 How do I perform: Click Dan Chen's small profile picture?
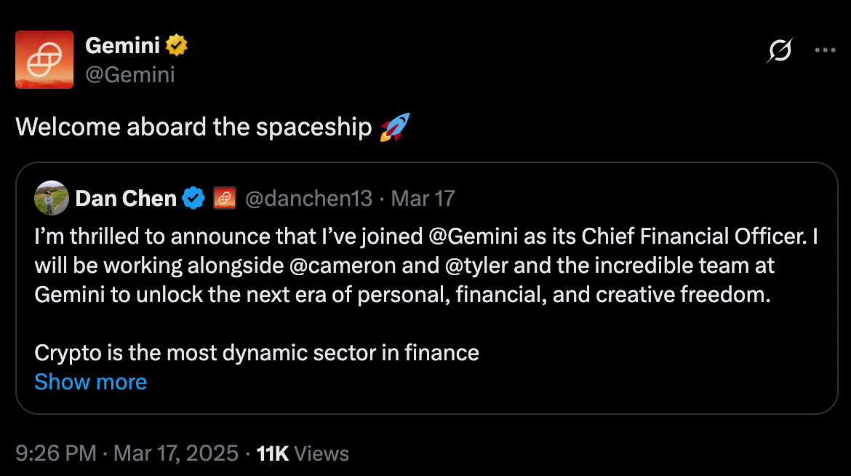coord(52,198)
